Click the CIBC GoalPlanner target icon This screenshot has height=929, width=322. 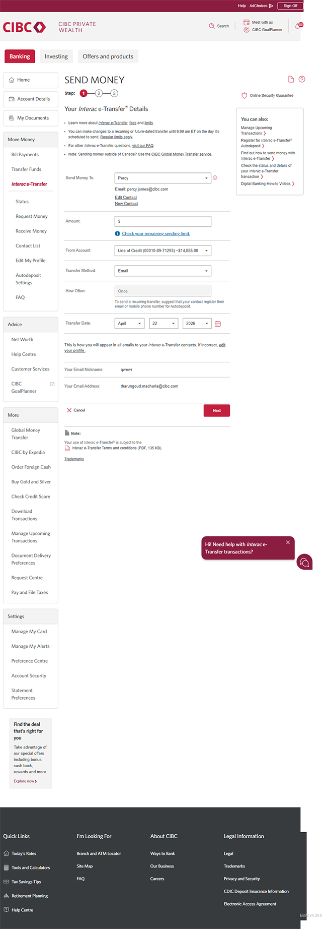pyautogui.click(x=247, y=30)
